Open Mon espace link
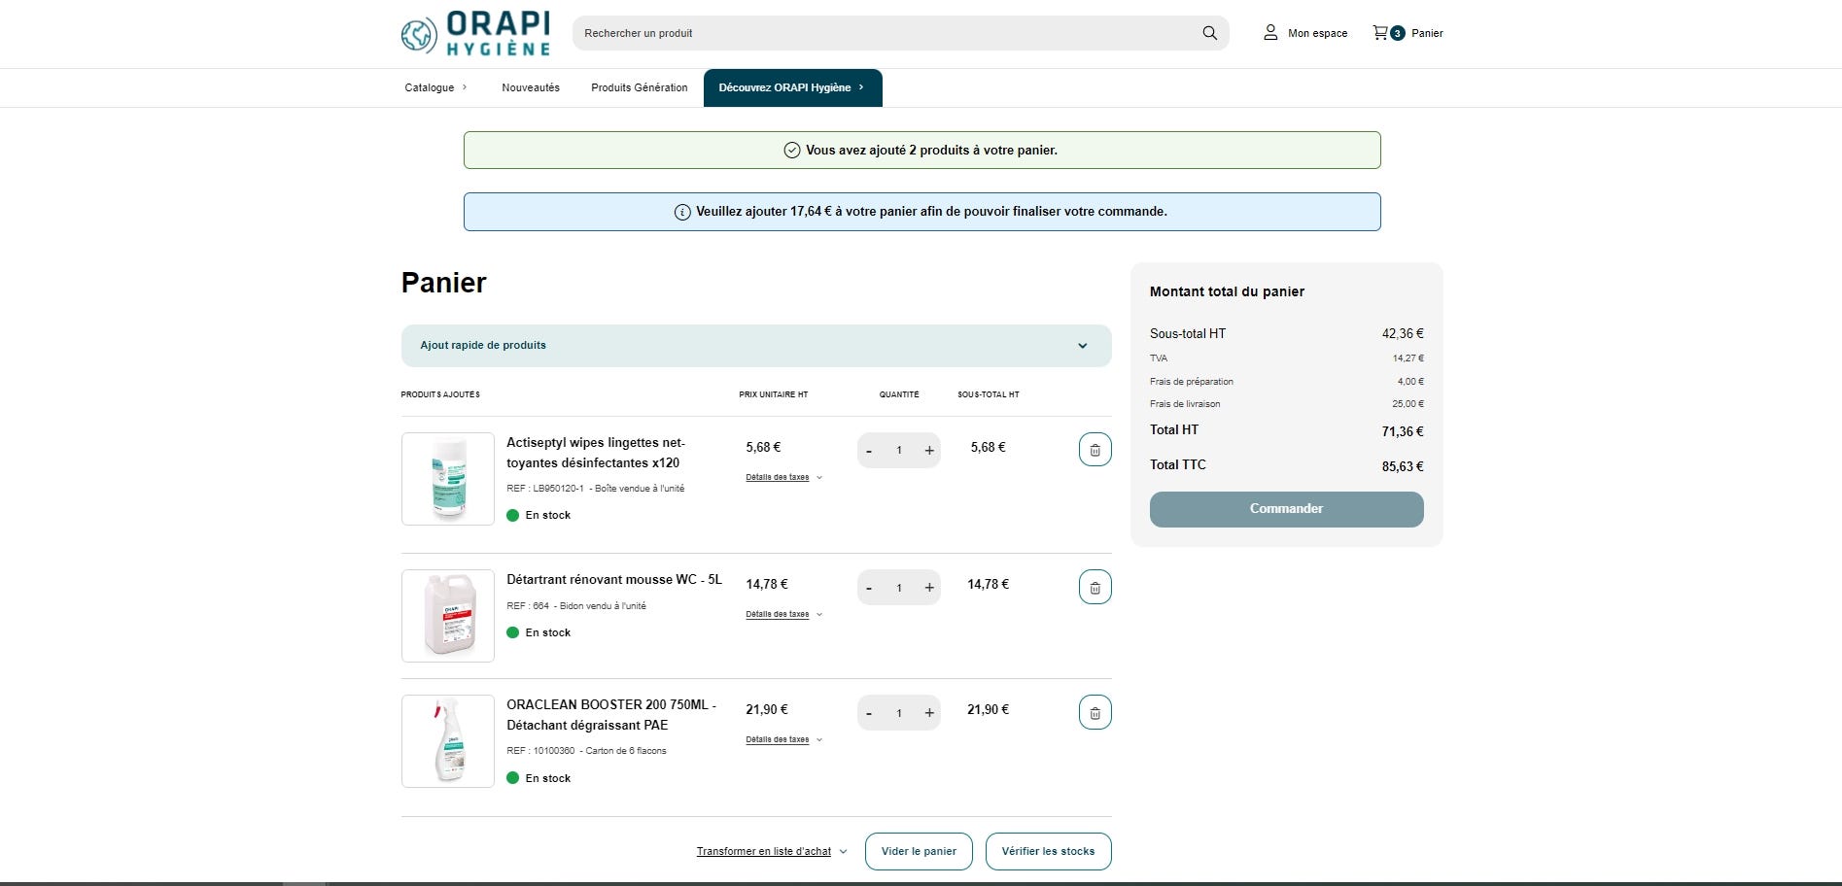 click(1317, 33)
